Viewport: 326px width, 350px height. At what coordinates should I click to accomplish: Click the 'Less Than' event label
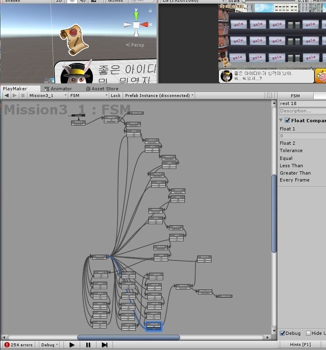(x=291, y=166)
